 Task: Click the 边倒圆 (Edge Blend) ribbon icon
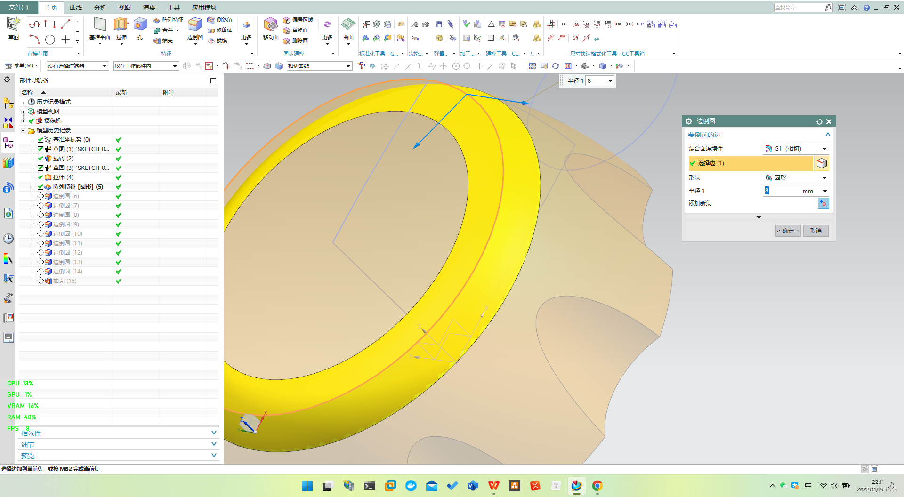[194, 24]
